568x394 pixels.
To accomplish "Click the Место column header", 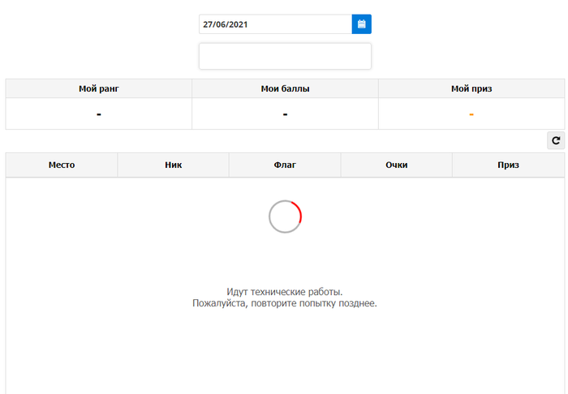I will click(62, 165).
